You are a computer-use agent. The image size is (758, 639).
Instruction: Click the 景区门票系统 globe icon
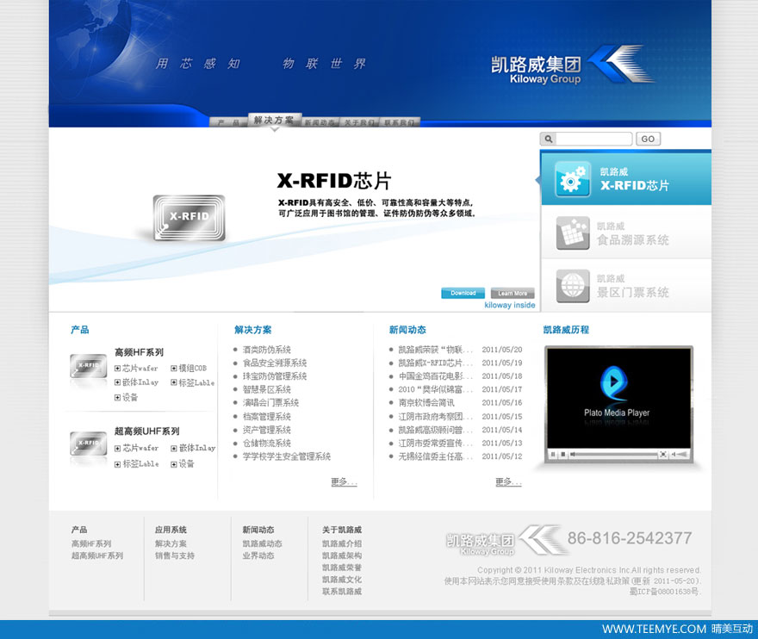pos(573,286)
